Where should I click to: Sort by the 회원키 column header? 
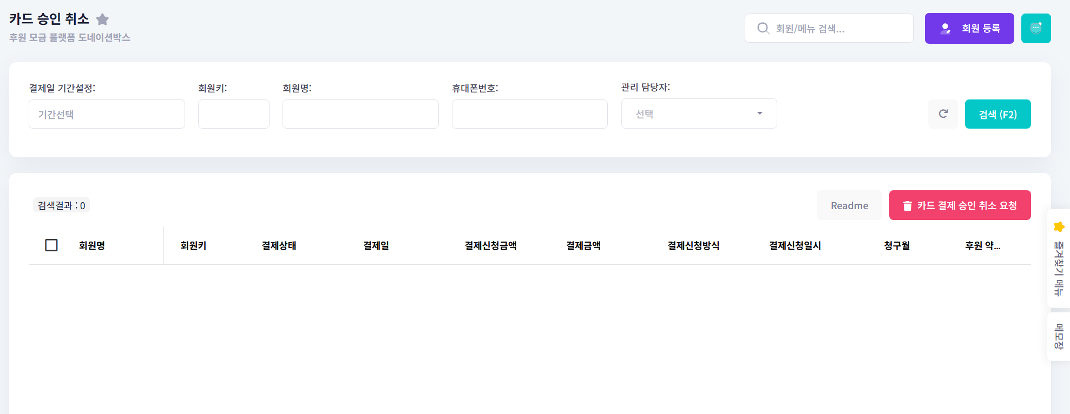click(x=193, y=245)
